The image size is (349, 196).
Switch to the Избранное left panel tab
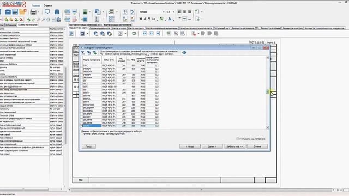click(11, 25)
